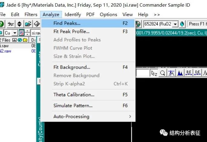Click the down arrow of the file stepper
The image size is (207, 142).
click(27, 34)
